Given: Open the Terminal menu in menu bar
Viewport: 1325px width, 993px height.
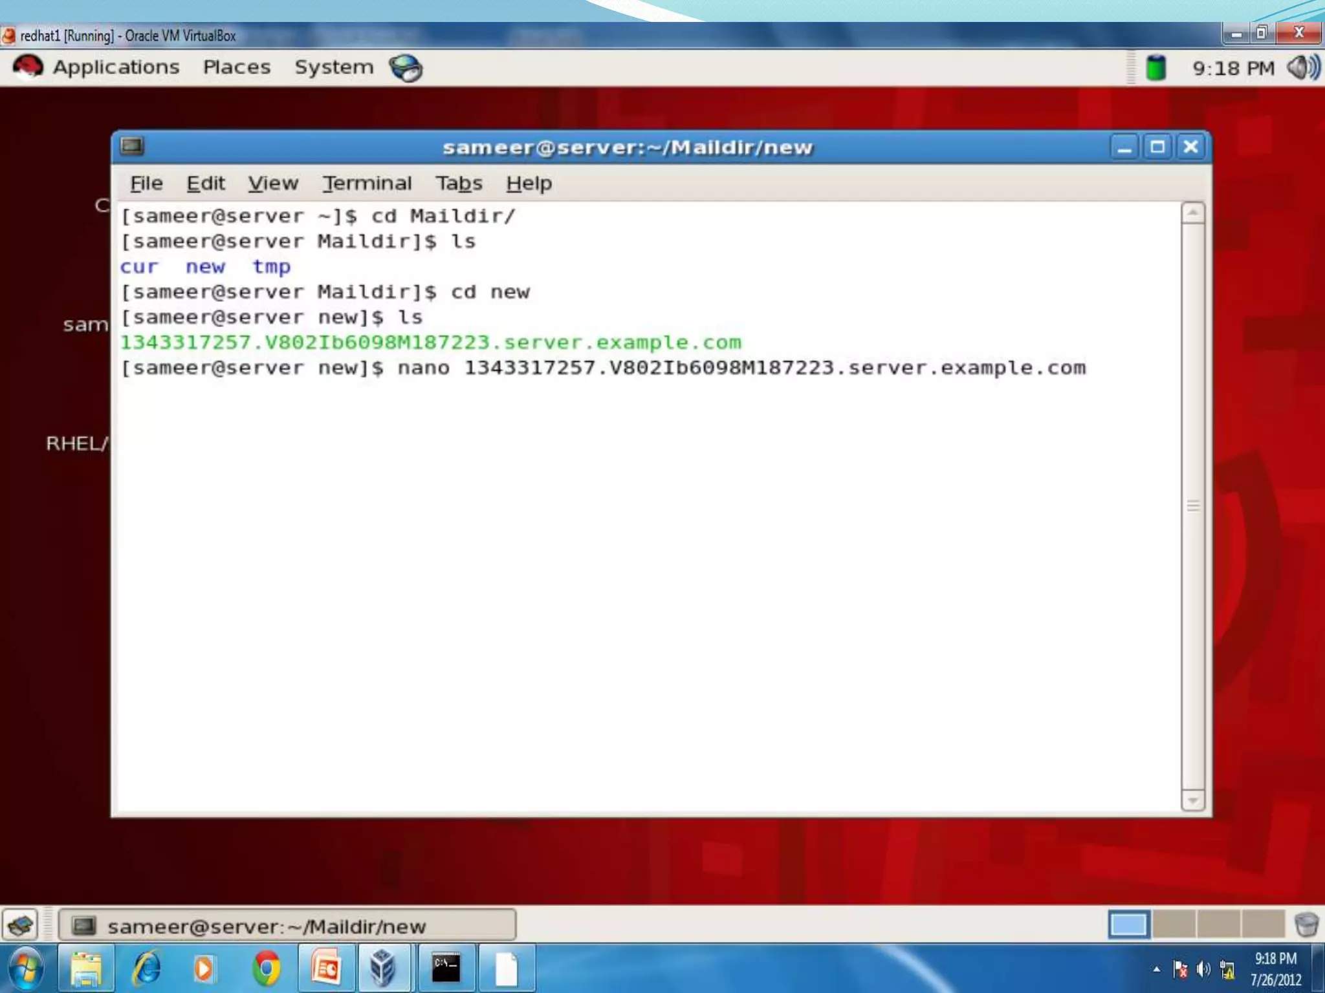Looking at the screenshot, I should tap(367, 184).
